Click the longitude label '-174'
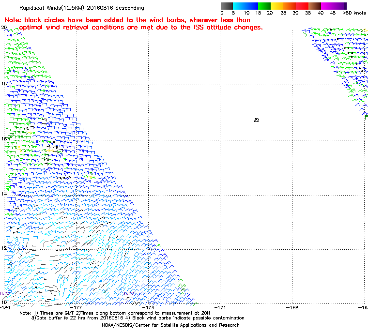 [148, 307]
